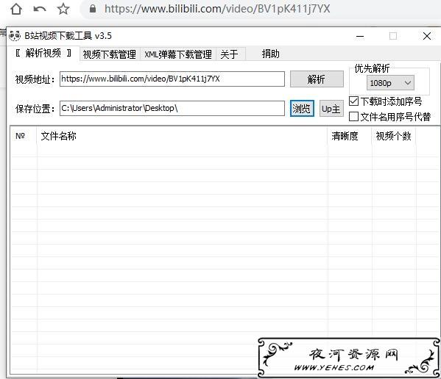Click the 视频地址 URL input field

[172, 79]
